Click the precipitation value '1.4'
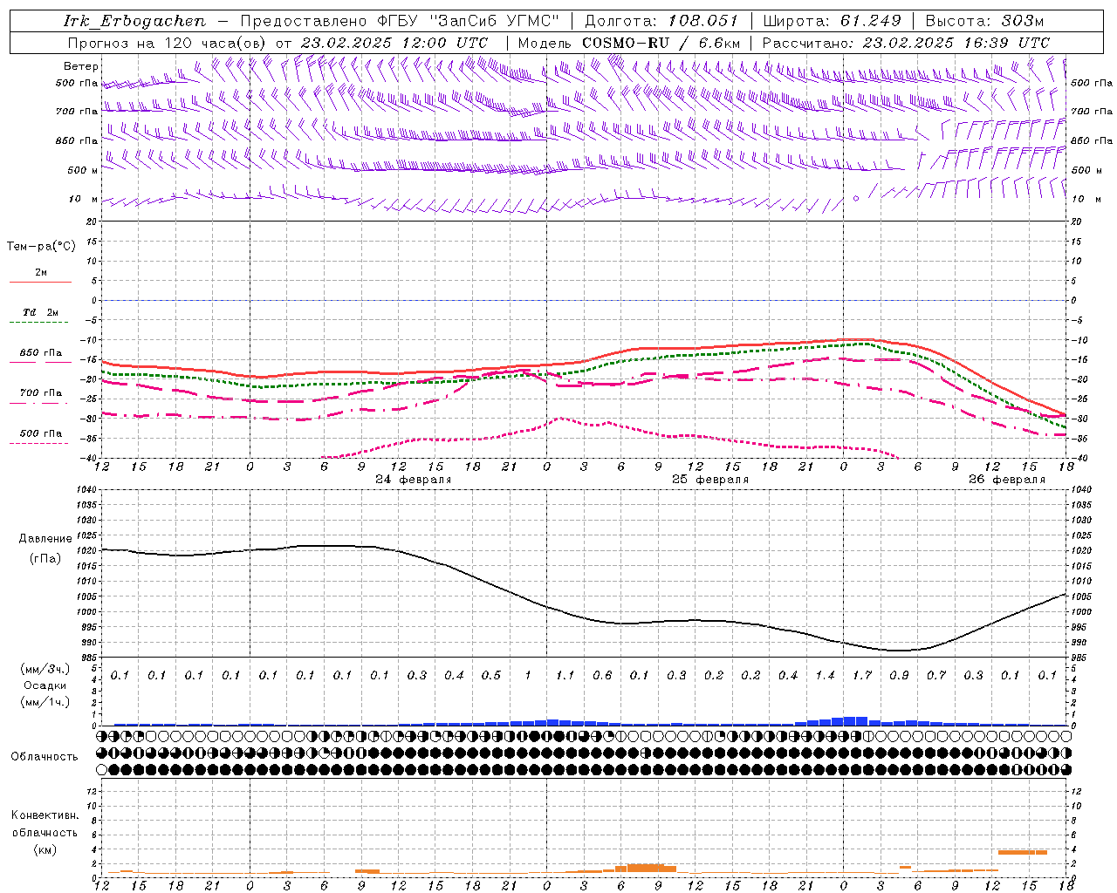 [x=825, y=676]
